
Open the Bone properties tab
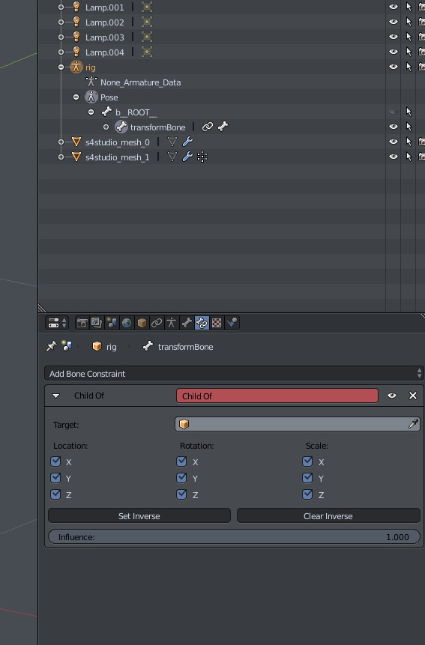(187, 323)
